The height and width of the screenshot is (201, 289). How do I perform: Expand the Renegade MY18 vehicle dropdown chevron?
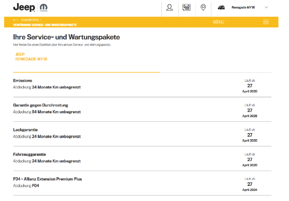(x=267, y=7)
